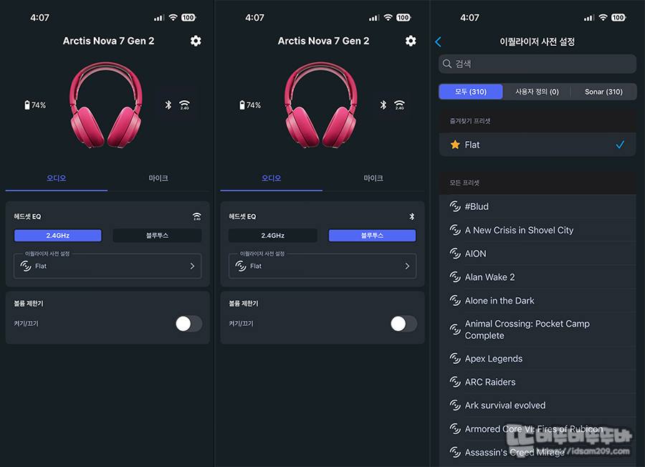Image resolution: width=645 pixels, height=467 pixels.
Task: Tap Bluetooth icon in middle 헤드셋 EQ header
Action: point(412,216)
